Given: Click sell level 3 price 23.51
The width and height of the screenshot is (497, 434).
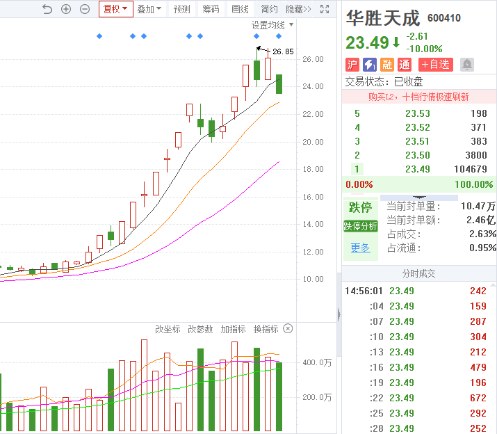Looking at the screenshot, I should pyautogui.click(x=418, y=141).
